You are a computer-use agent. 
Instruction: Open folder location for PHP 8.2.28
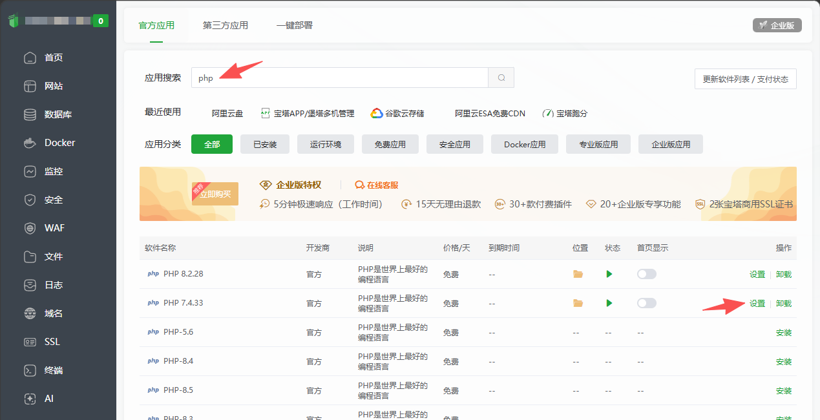[x=578, y=274]
